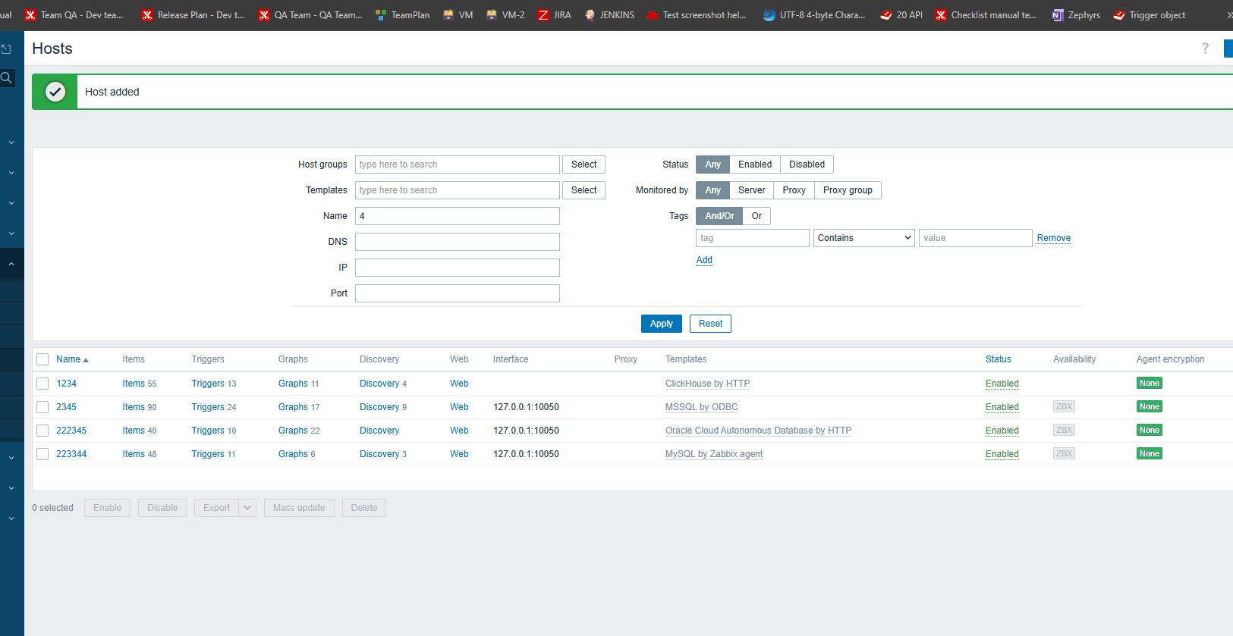Image resolution: width=1233 pixels, height=636 pixels.
Task: Choose Proxy group in Monitored by
Action: click(x=847, y=190)
